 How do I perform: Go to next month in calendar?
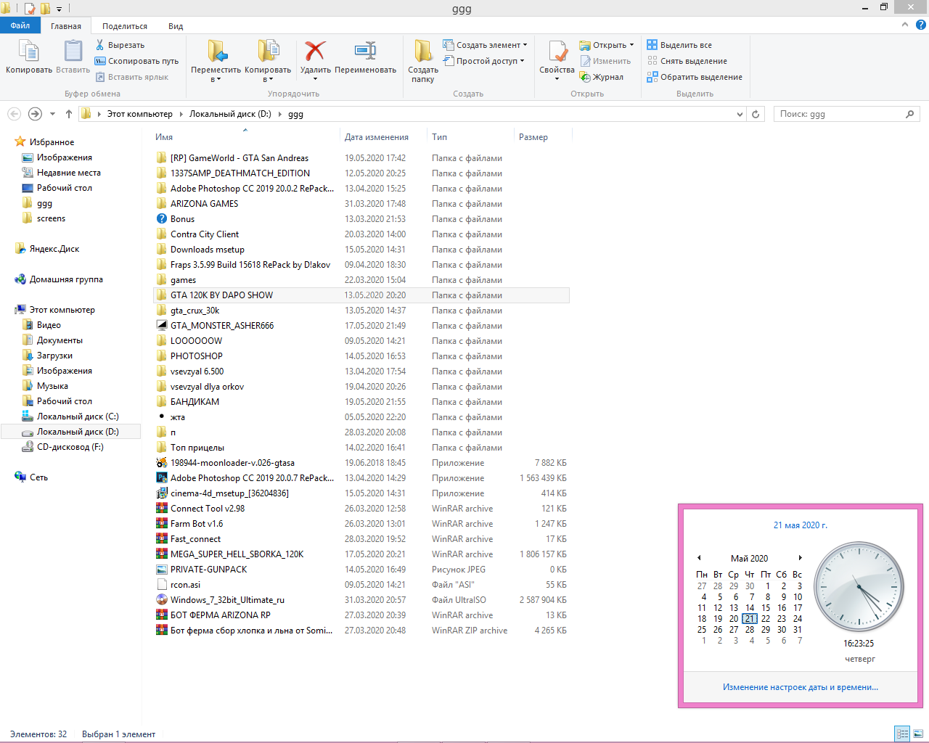pyautogui.click(x=800, y=558)
